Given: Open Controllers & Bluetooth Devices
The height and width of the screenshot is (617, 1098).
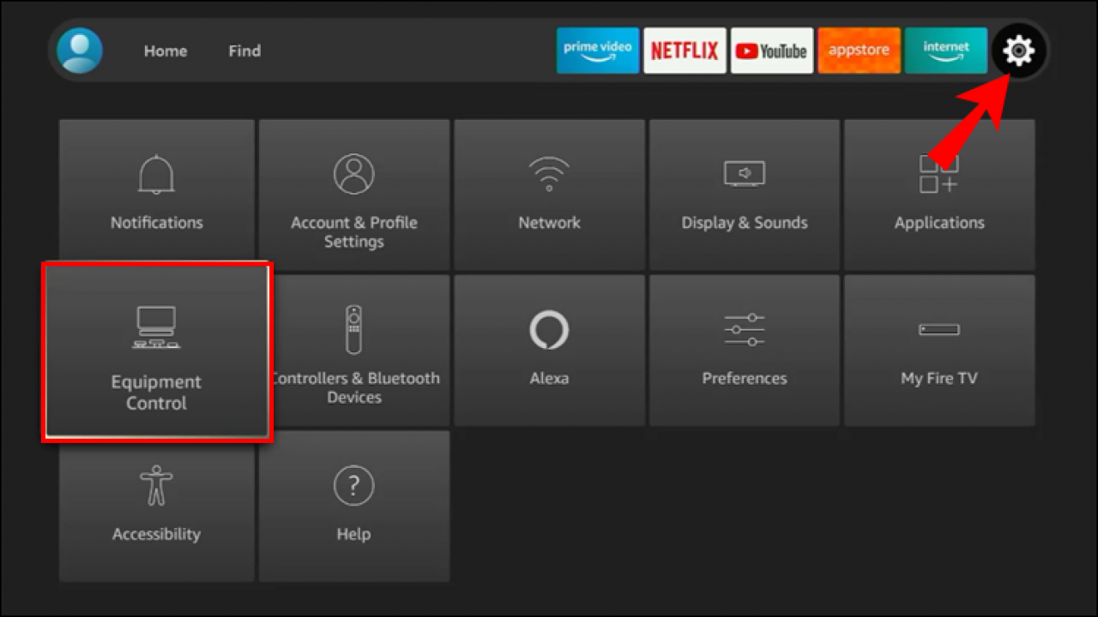Looking at the screenshot, I should (x=353, y=350).
